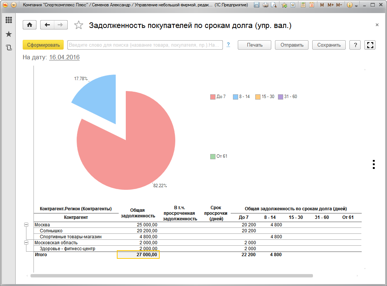This screenshot has height=286, width=387.
Task: Click the Отправить button
Action: 292,45
